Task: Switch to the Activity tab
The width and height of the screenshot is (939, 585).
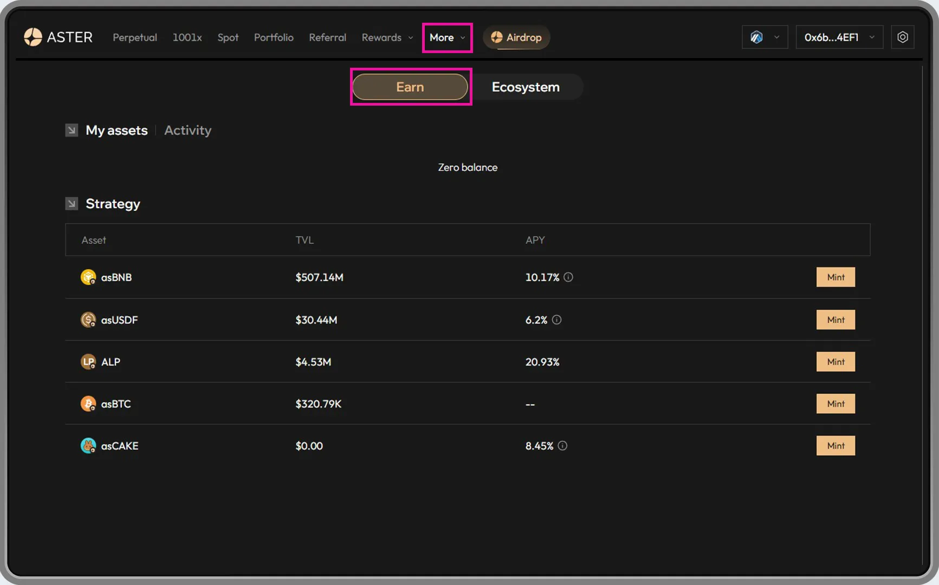Action: pos(187,131)
